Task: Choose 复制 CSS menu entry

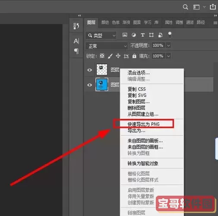Action: 137,89
